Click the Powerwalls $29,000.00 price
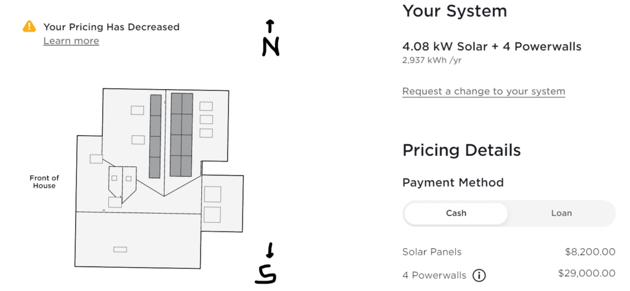630x291 pixels. coord(586,273)
